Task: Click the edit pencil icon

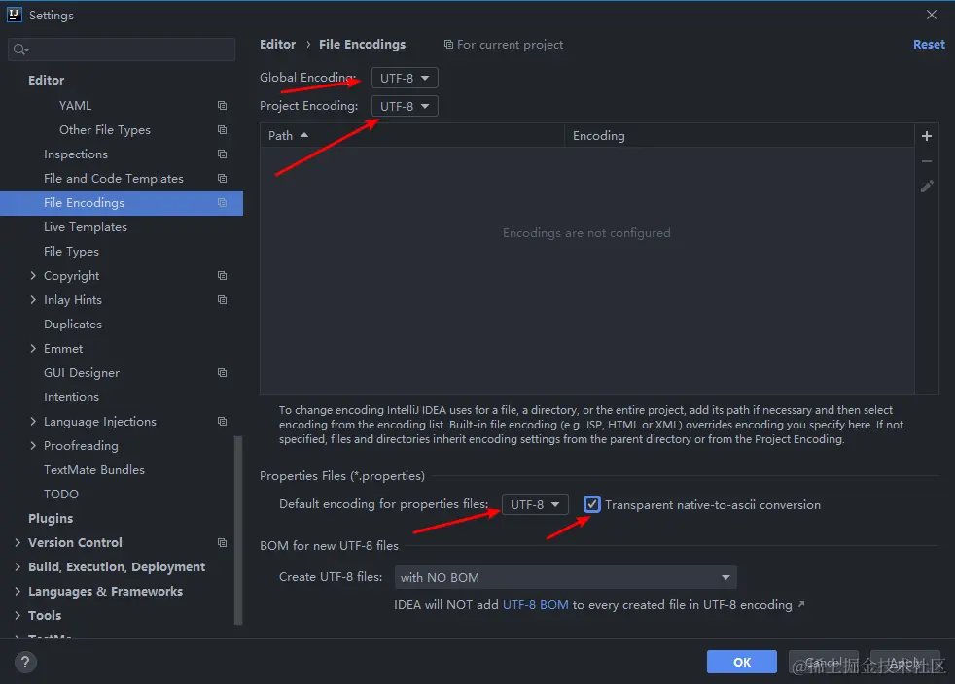Action: point(927,187)
